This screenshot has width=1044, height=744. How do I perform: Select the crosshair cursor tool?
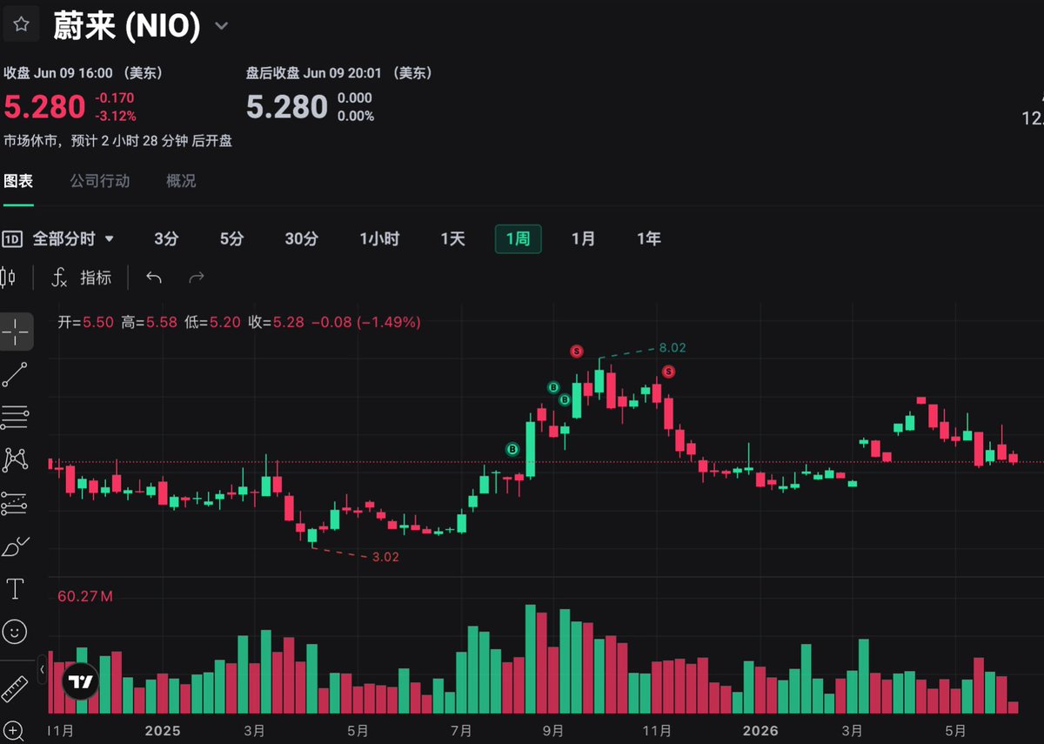click(x=16, y=332)
